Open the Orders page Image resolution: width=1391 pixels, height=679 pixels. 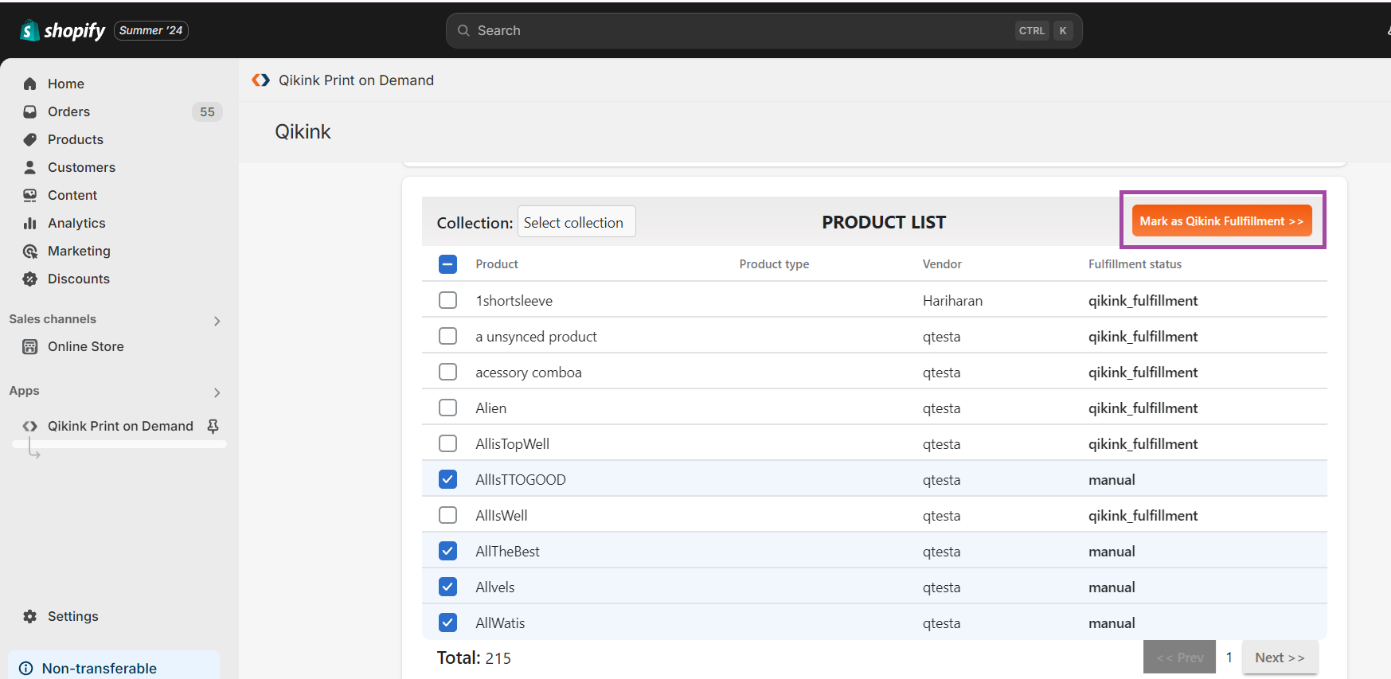[x=68, y=111]
